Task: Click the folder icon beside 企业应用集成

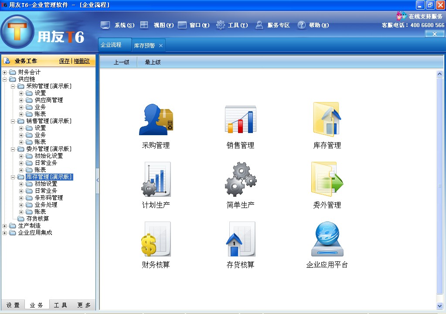Action: pos(13,232)
